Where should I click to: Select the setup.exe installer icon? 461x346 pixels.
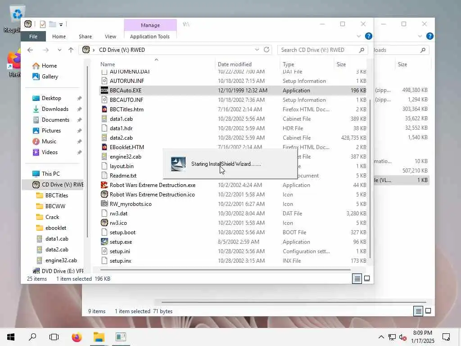104,242
